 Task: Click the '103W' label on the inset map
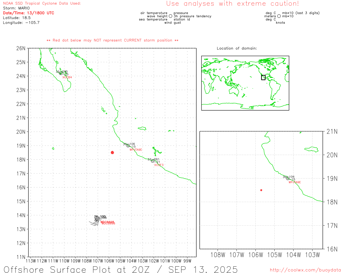click(312, 255)
